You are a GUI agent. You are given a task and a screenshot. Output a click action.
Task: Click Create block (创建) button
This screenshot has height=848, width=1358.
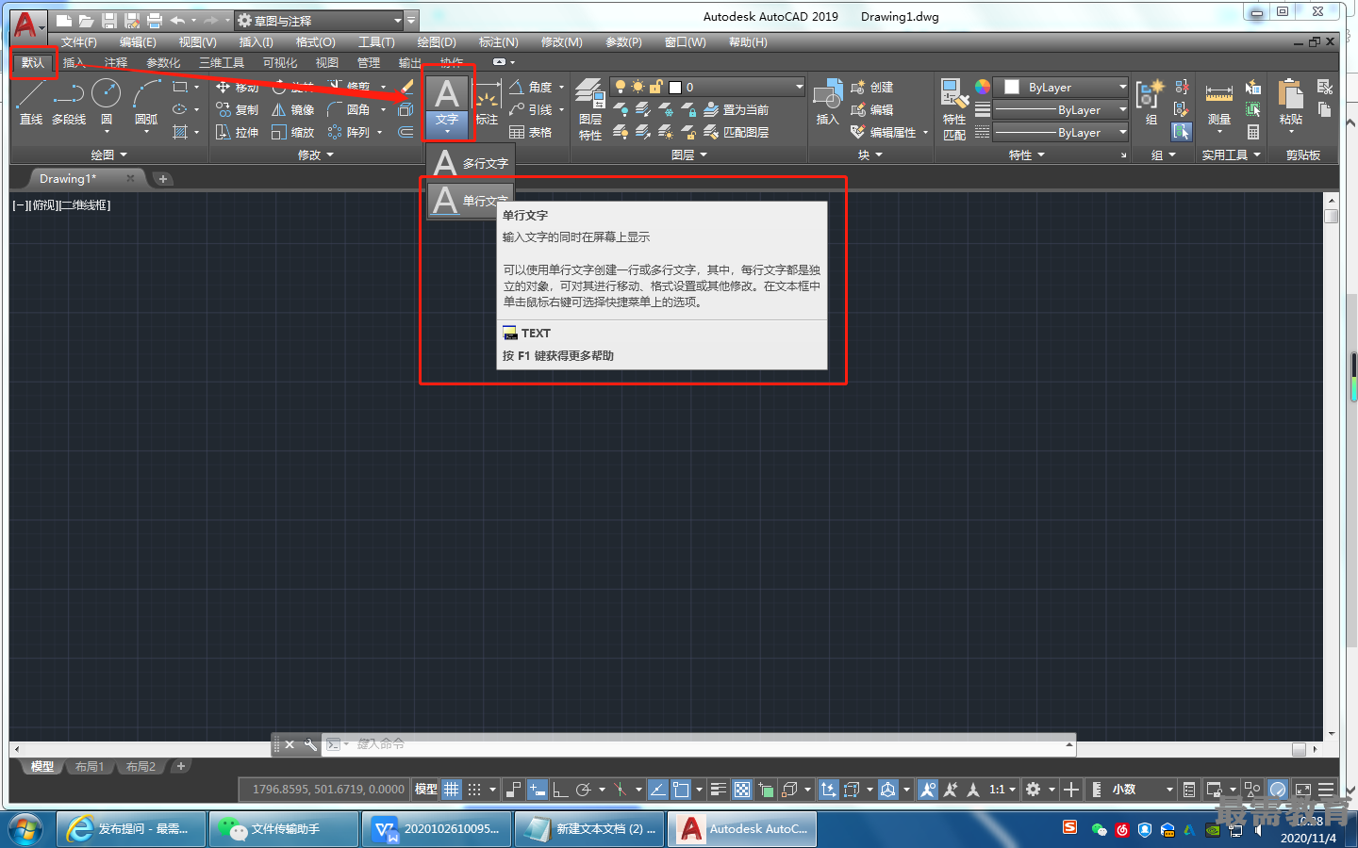point(871,87)
